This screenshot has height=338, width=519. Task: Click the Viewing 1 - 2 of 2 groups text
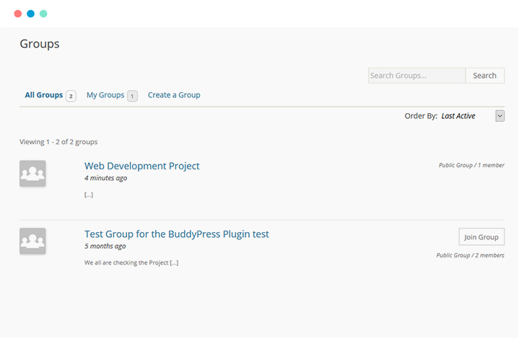tap(58, 142)
